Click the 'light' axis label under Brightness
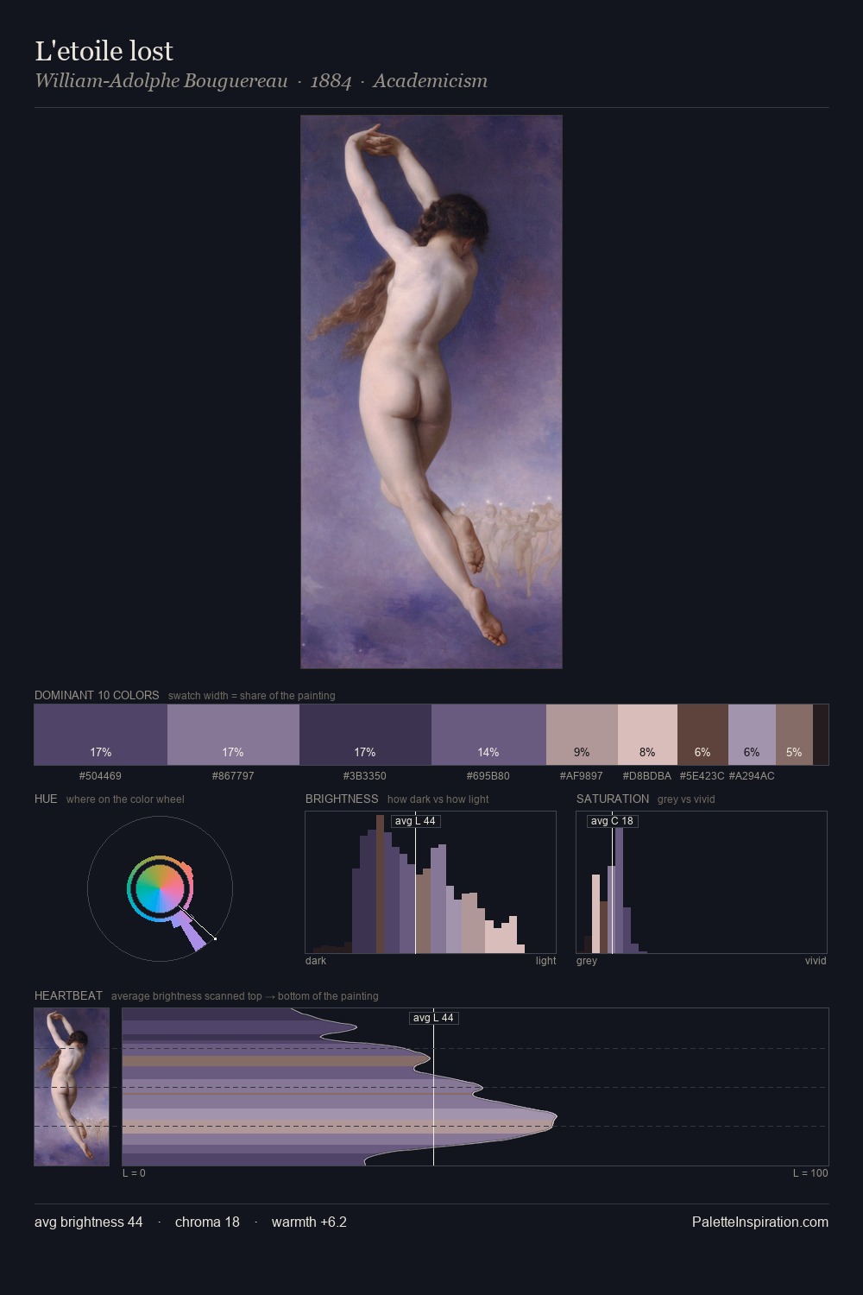Screen dimensions: 863x1295 (545, 961)
